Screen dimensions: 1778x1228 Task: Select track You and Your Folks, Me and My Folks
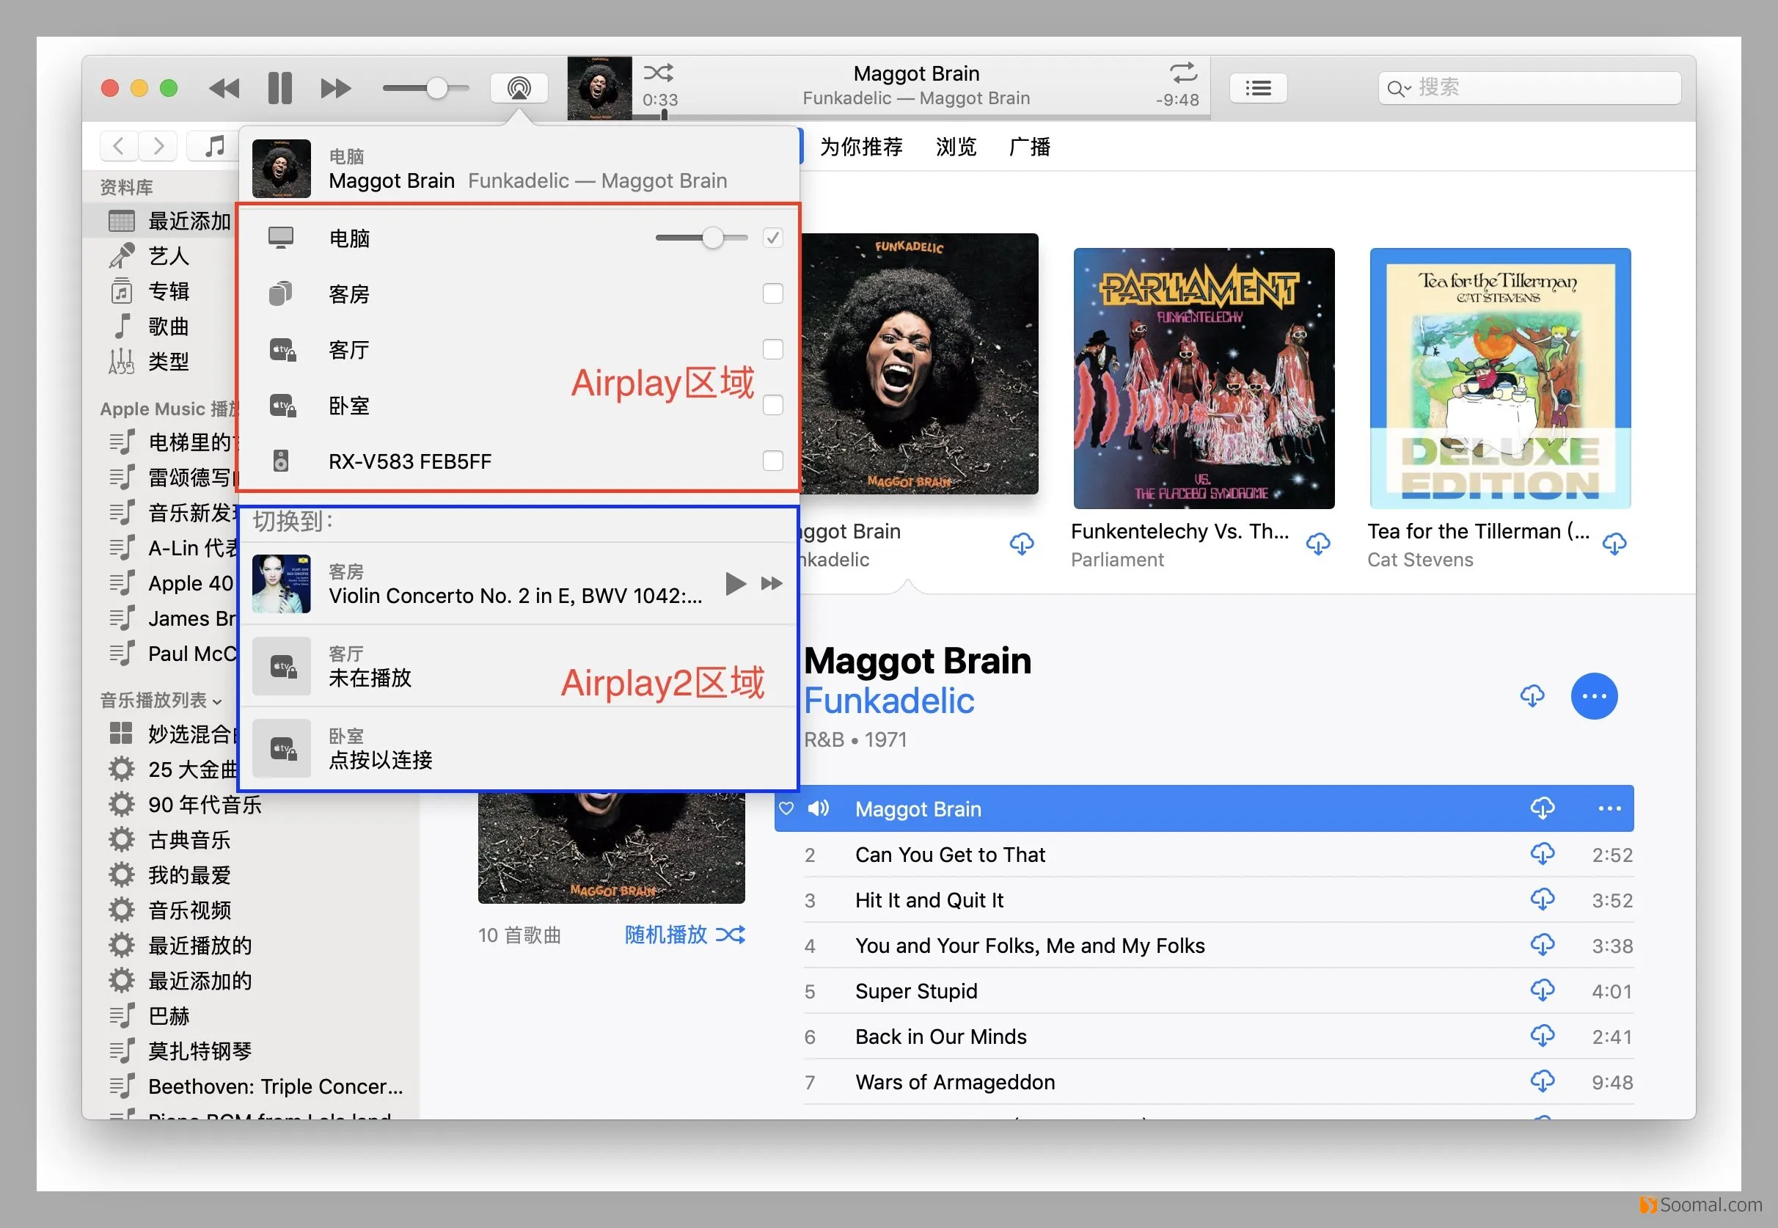(x=1218, y=946)
